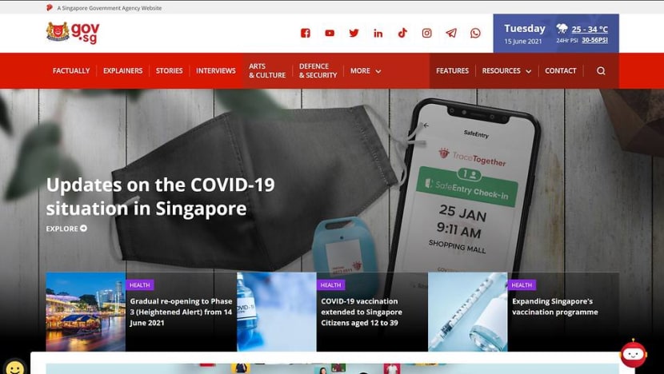Viewport: 664px width, 374px height.
Task: Click the yellow smiley feedback icon
Action: point(15,368)
